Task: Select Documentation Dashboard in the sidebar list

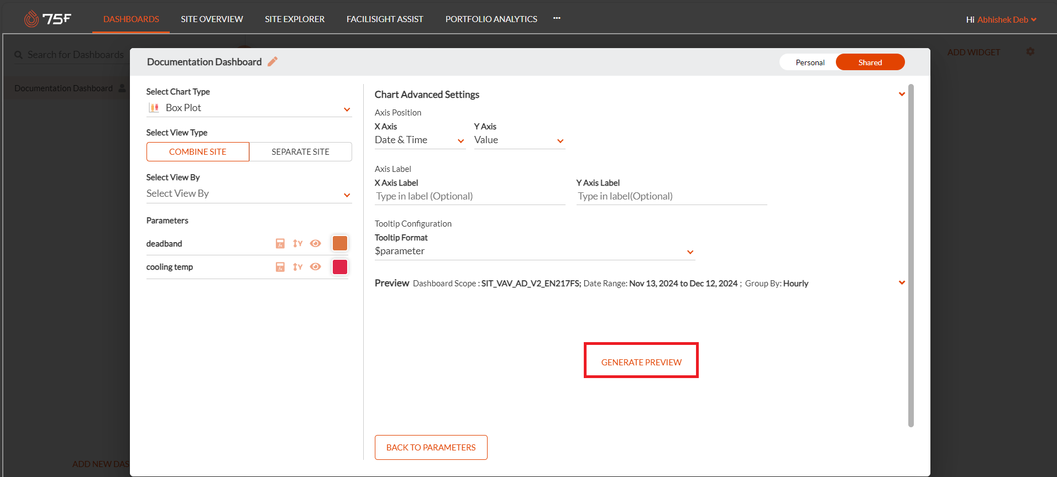Action: point(64,88)
